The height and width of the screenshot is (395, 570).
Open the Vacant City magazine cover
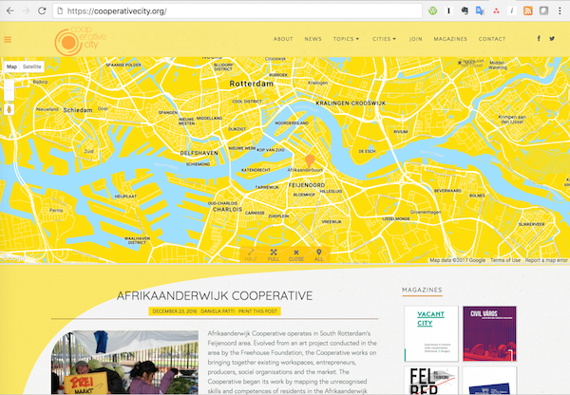coord(431,333)
